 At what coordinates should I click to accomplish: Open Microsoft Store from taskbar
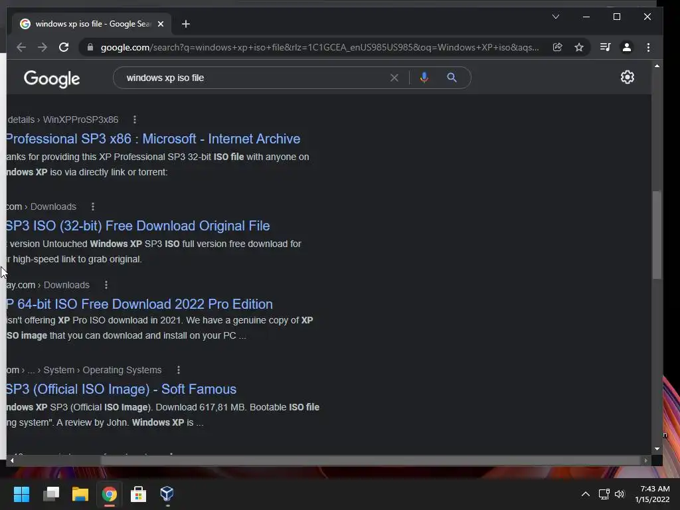tap(138, 494)
